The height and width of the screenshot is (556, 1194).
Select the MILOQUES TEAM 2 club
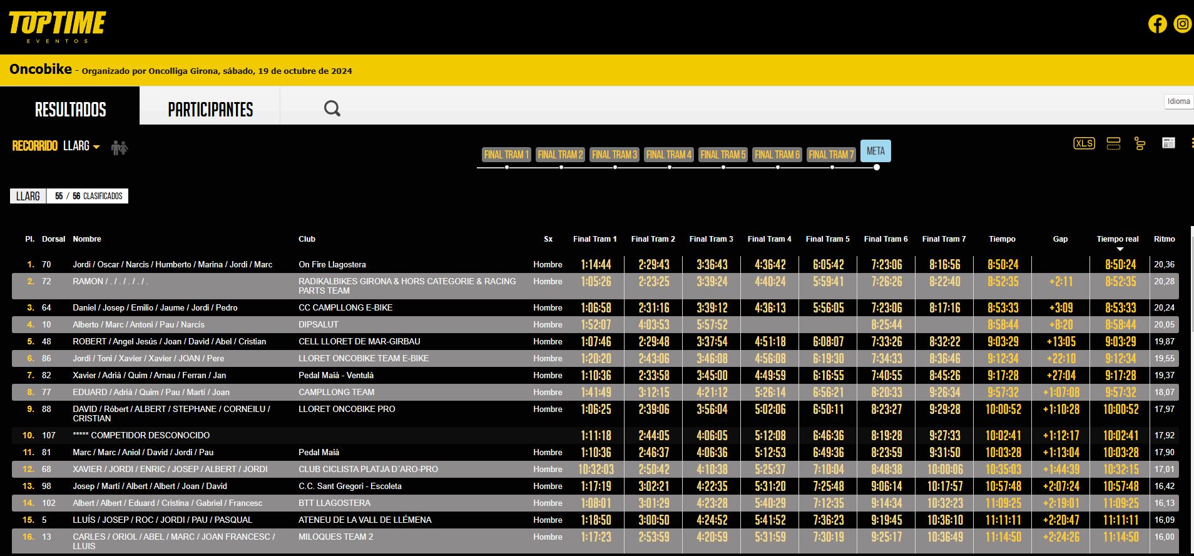[335, 537]
